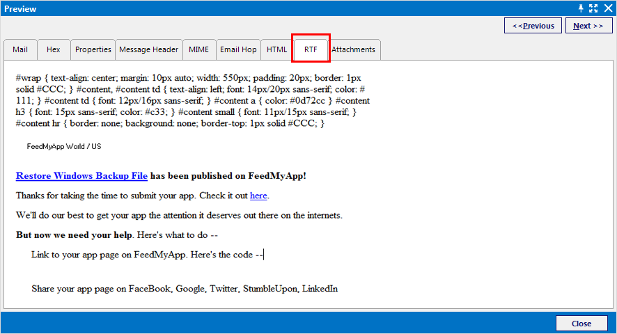Click the 'Link to your app page' line
The width and height of the screenshot is (617, 334).
pyautogui.click(x=147, y=255)
